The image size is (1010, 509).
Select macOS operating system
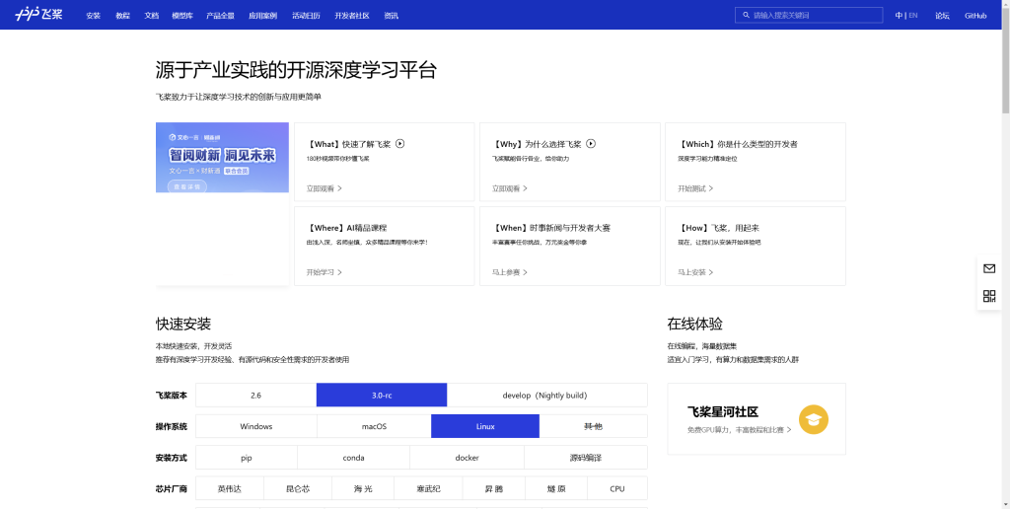[x=374, y=426]
